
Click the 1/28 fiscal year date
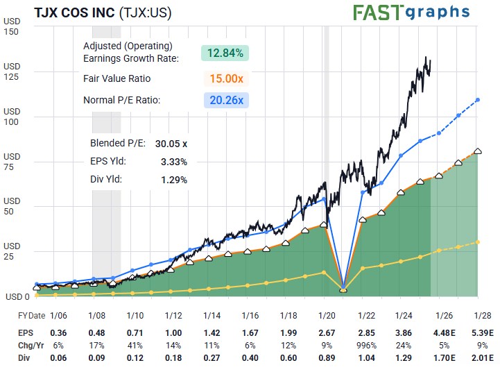point(483,316)
